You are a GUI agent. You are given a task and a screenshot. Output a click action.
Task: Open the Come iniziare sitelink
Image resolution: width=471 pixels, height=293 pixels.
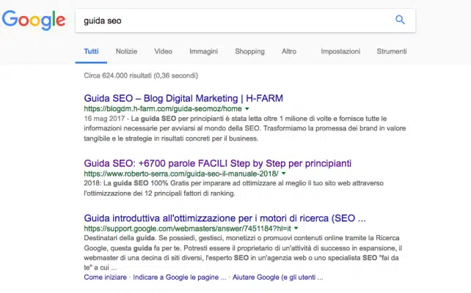(105, 277)
